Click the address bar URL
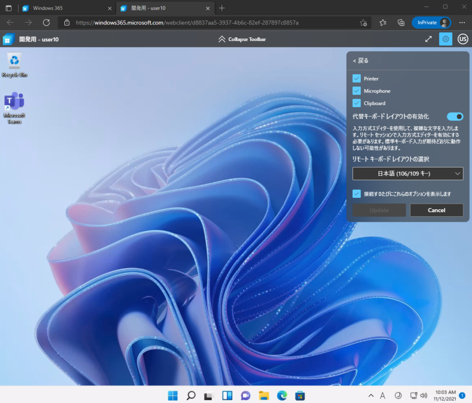 [187, 23]
